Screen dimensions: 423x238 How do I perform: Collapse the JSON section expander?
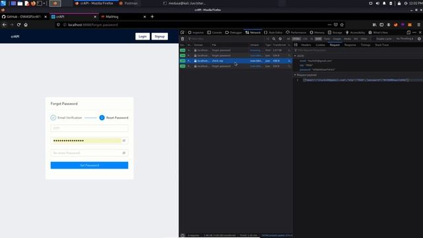(295, 56)
